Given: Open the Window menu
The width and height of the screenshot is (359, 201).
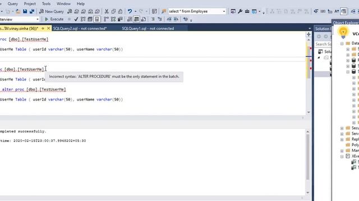Looking at the screenshot, I should click(x=63, y=4).
